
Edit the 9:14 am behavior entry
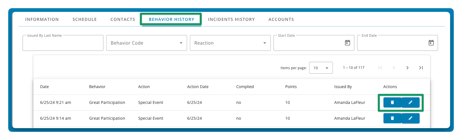tap(410, 118)
